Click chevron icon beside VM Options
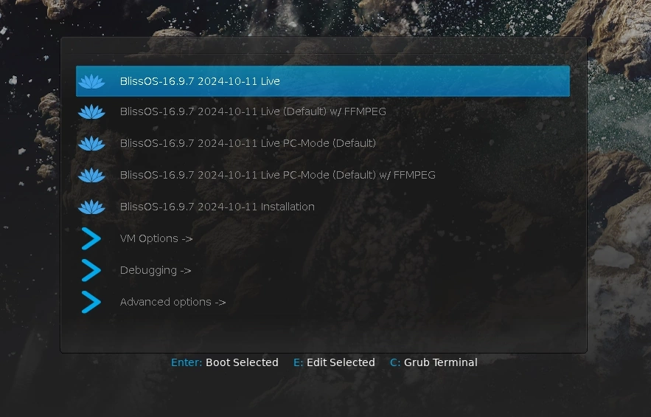This screenshot has width=651, height=417. 91,238
